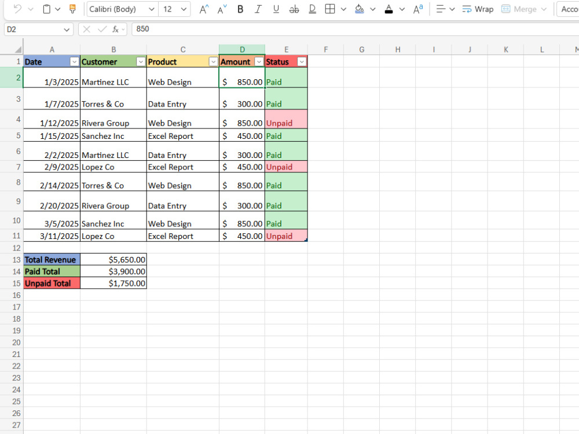This screenshot has height=434, width=579.
Task: Click the formula bar containing 850
Action: (x=356, y=29)
